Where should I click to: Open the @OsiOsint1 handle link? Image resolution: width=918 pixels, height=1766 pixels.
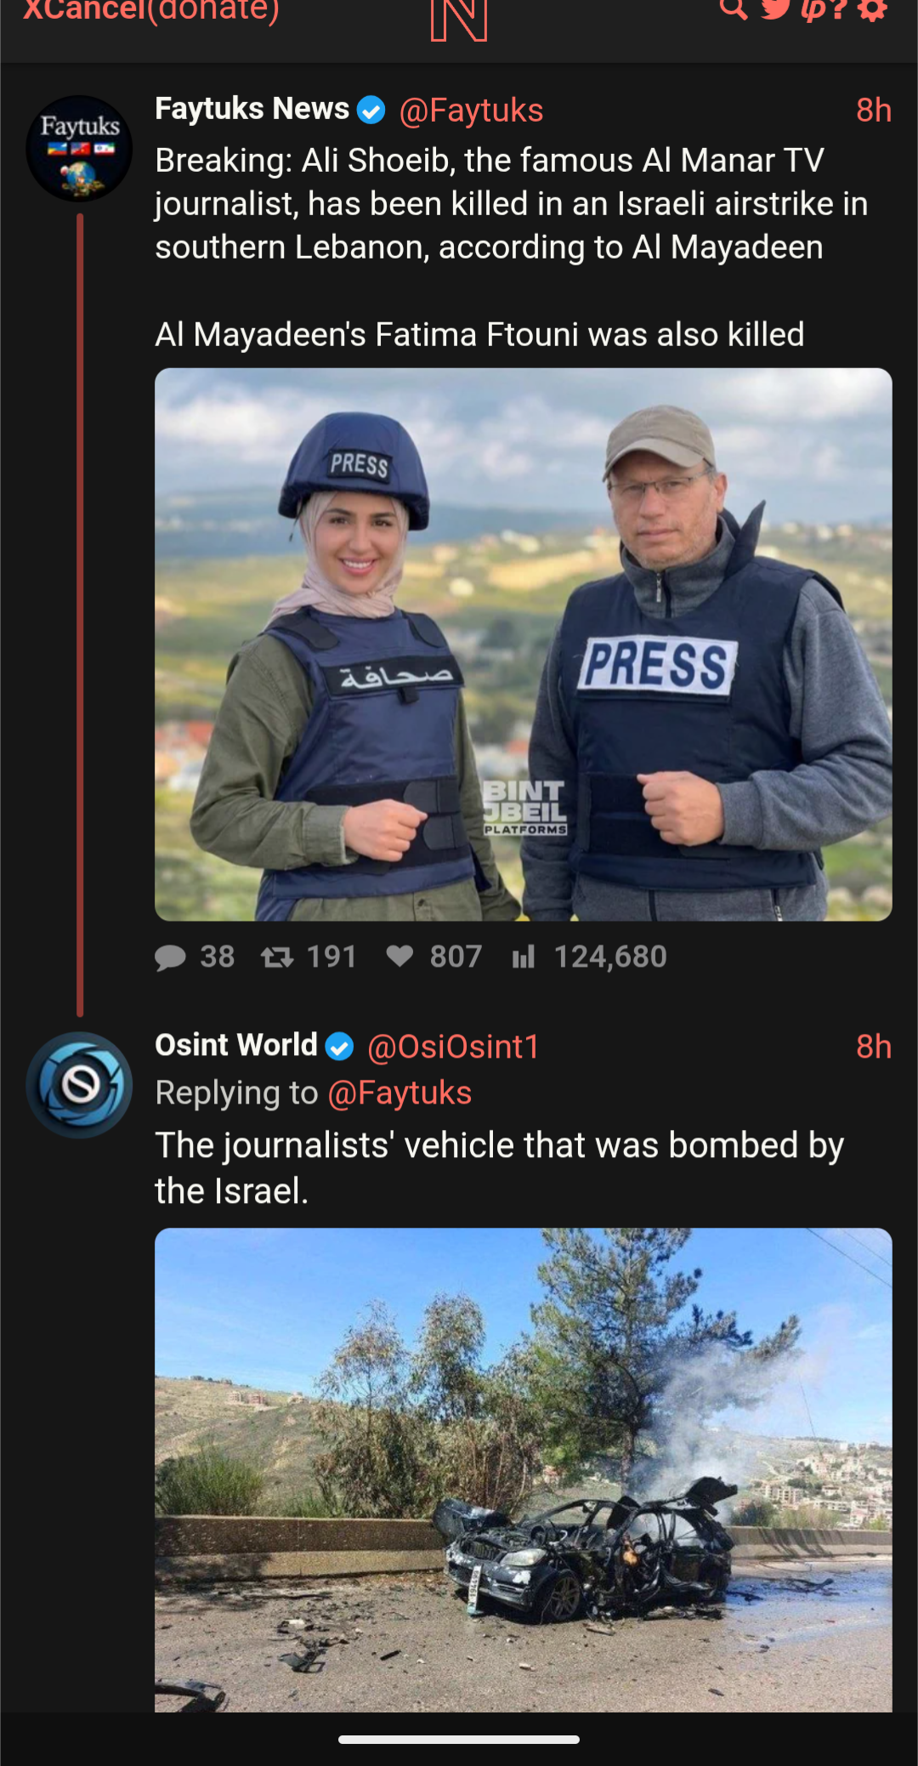(x=453, y=1047)
